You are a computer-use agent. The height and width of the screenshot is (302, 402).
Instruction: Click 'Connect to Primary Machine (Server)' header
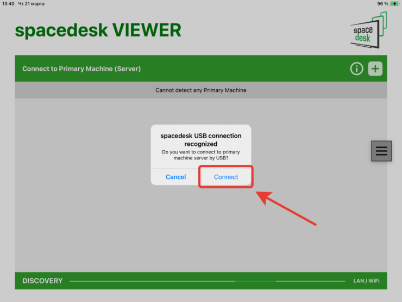point(81,69)
